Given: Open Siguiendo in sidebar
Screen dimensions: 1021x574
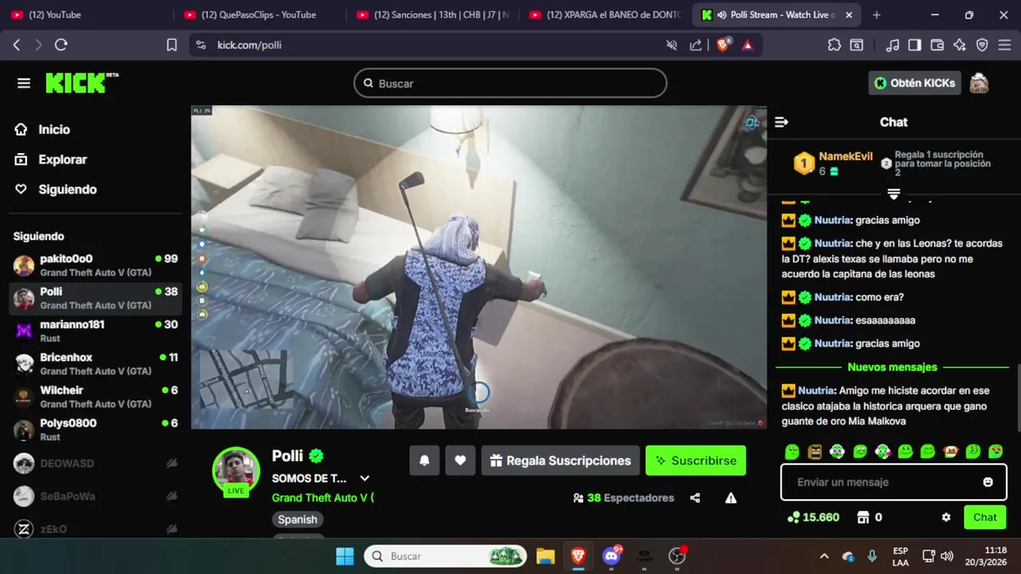Looking at the screenshot, I should coord(56,190).
